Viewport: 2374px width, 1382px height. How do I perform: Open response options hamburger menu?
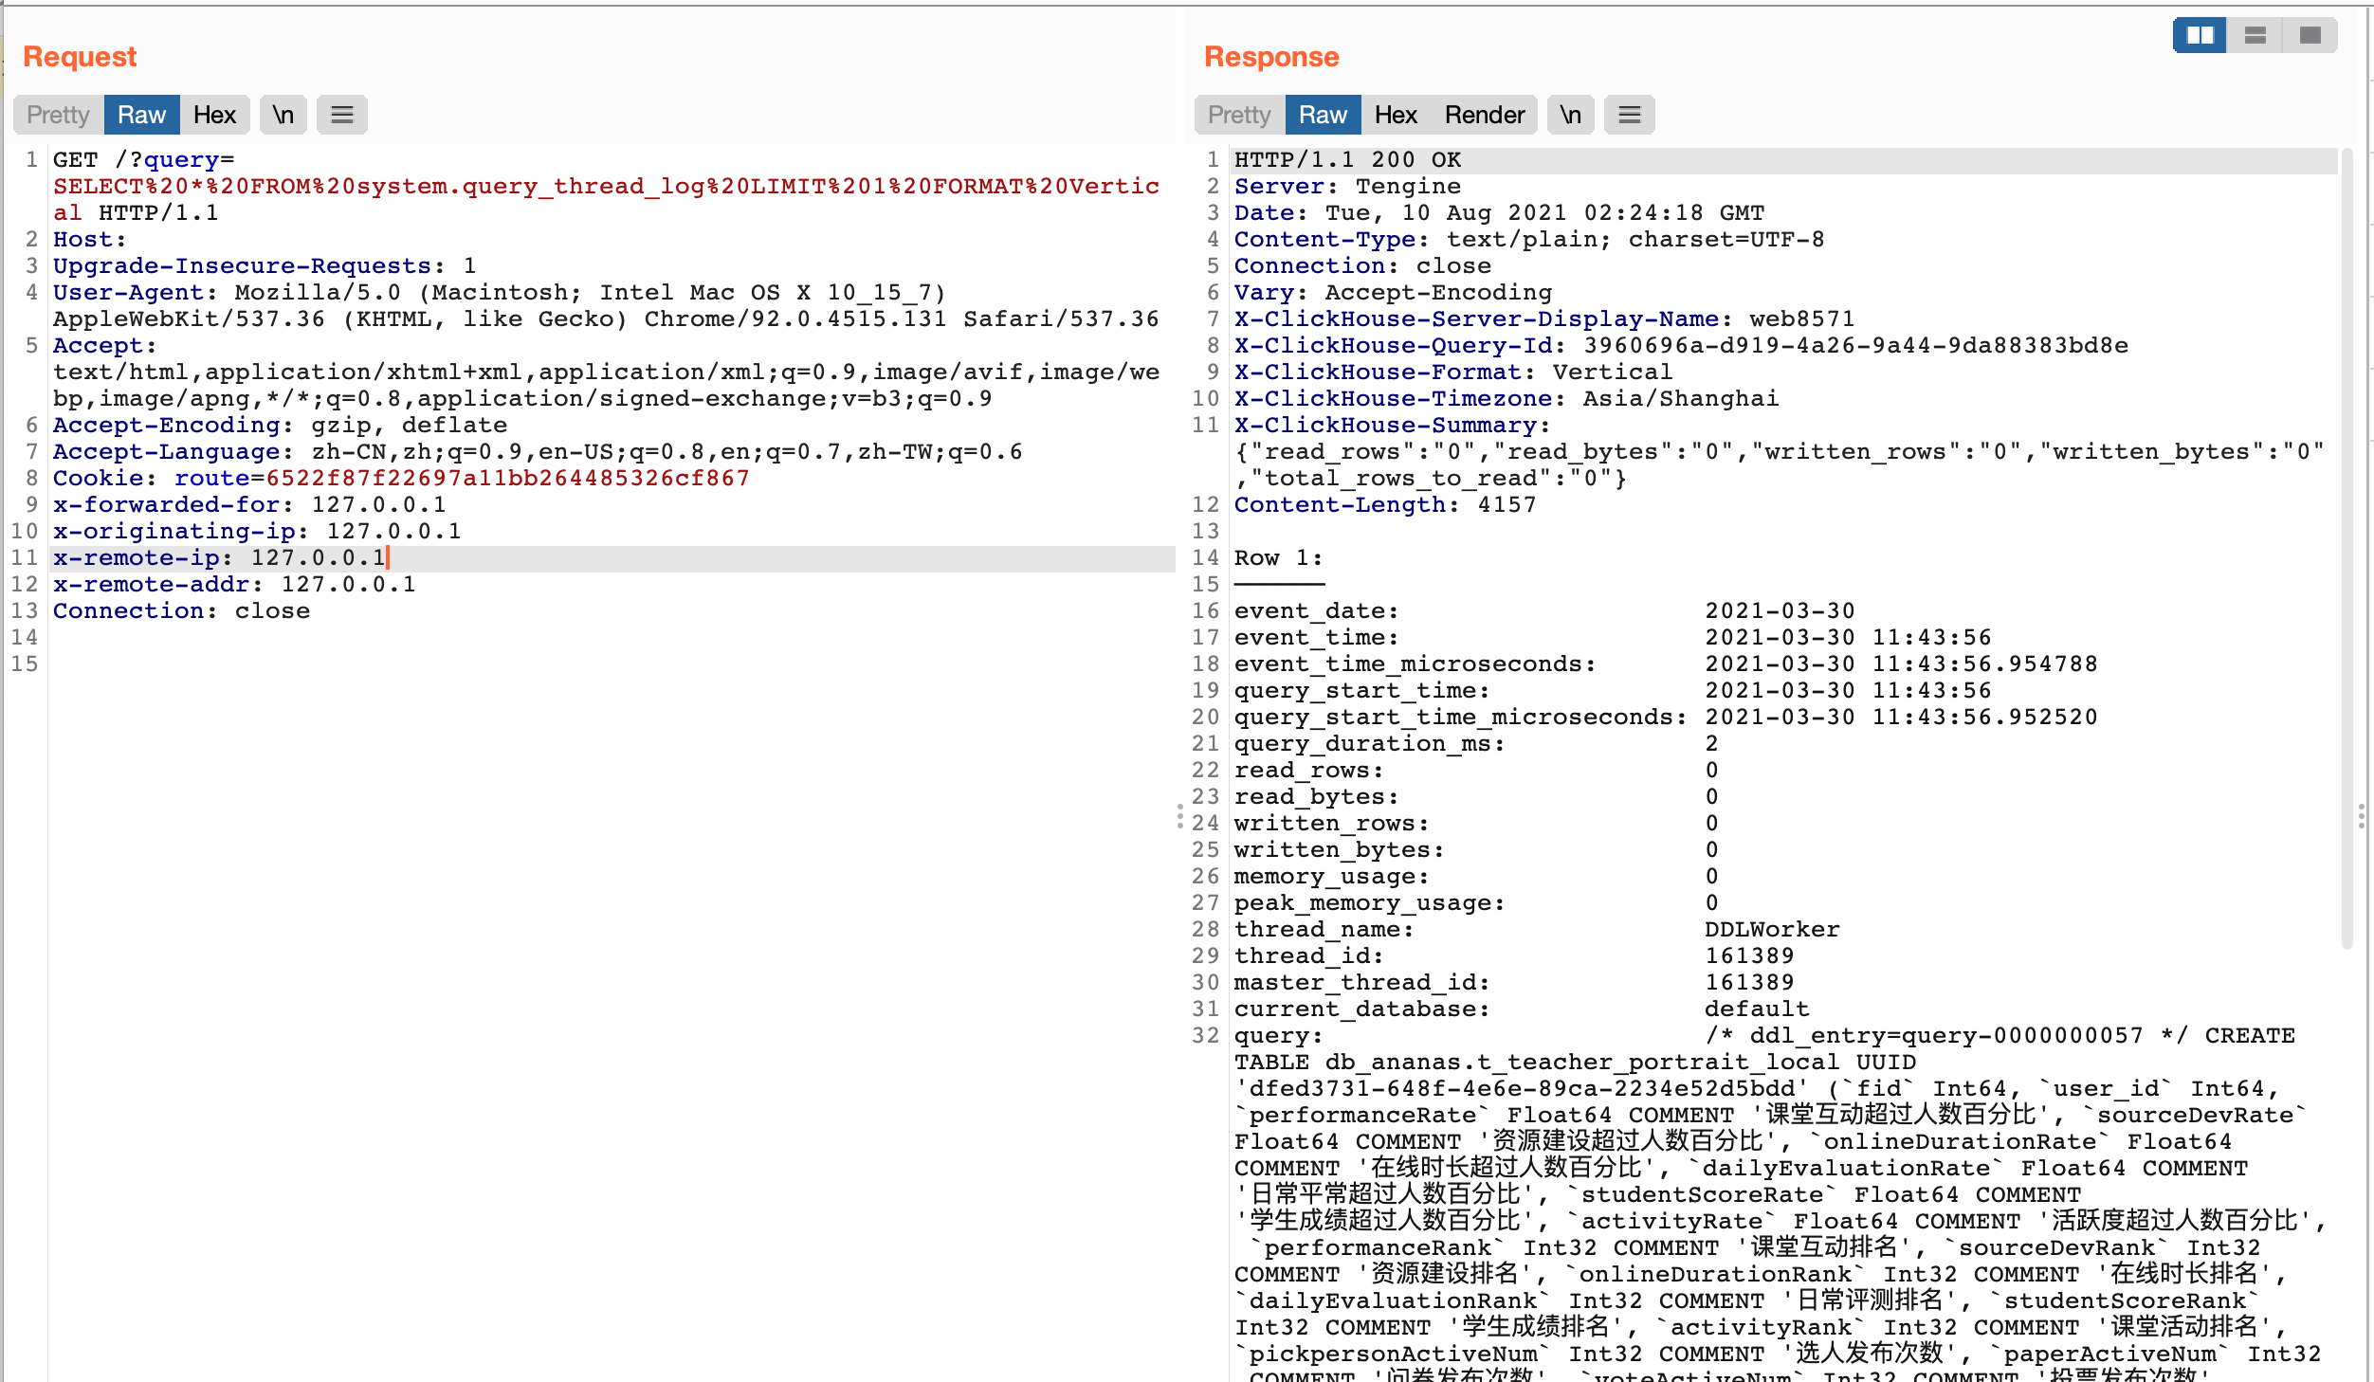tap(1629, 115)
